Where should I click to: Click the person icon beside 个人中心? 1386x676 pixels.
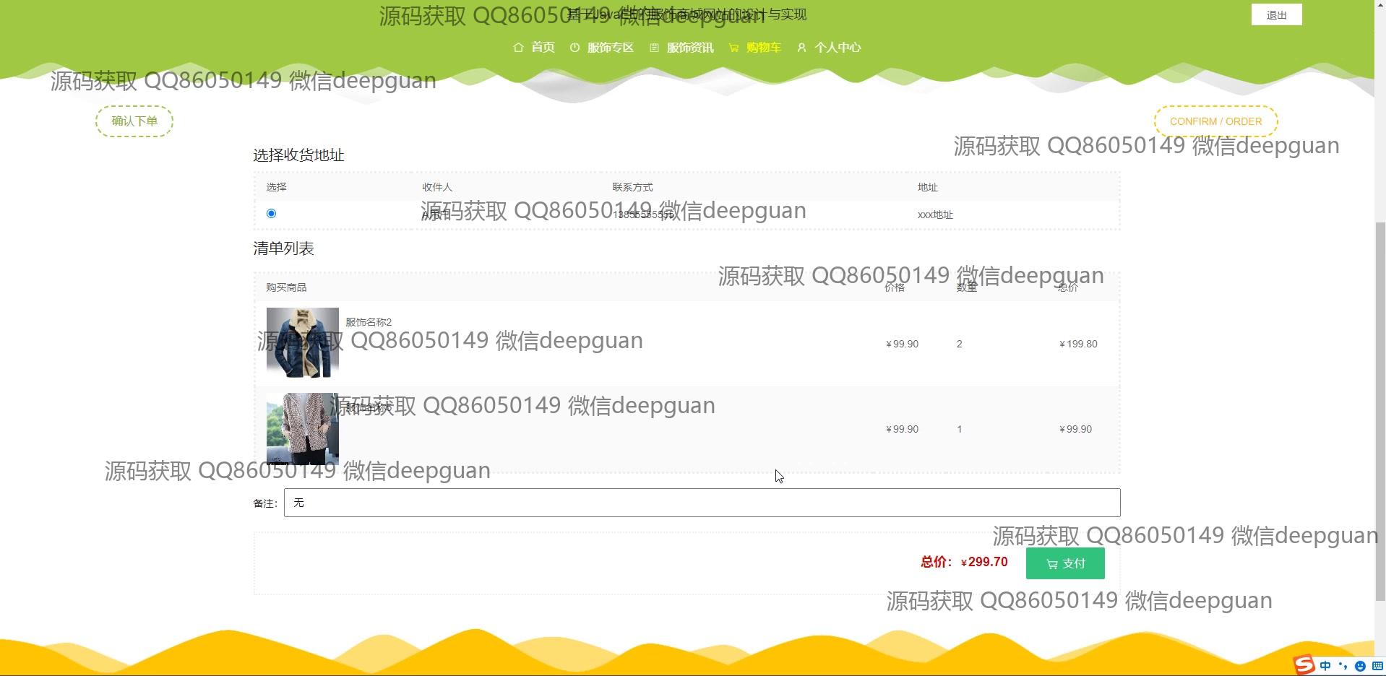pyautogui.click(x=801, y=48)
